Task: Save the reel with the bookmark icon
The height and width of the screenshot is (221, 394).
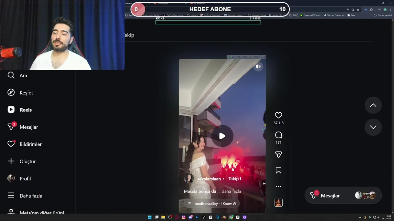Action: [279, 171]
